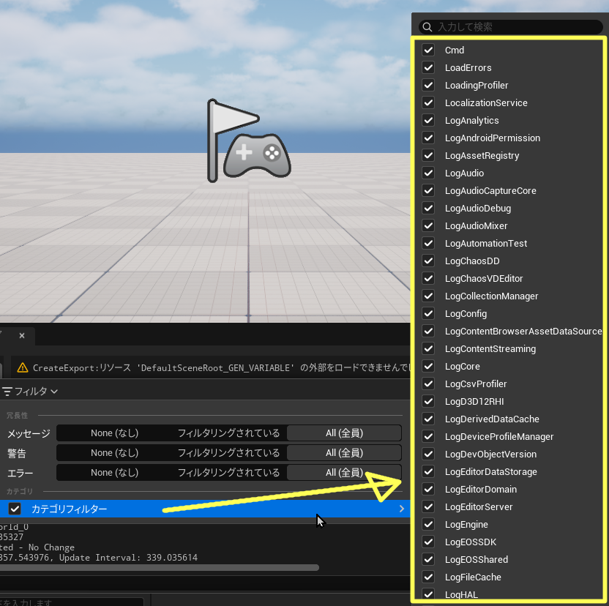The height and width of the screenshot is (606, 609).
Task: Click the search magnifier icon in category list
Action: [427, 27]
